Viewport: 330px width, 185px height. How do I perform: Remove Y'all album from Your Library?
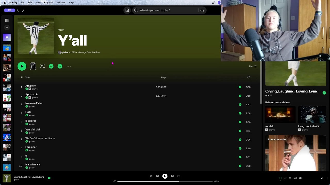(x=51, y=66)
